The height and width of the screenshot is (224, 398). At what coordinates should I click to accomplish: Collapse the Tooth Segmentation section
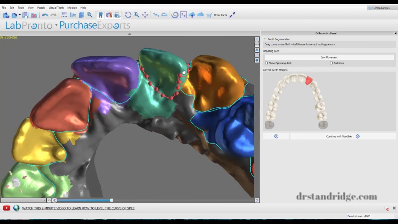tap(265, 39)
